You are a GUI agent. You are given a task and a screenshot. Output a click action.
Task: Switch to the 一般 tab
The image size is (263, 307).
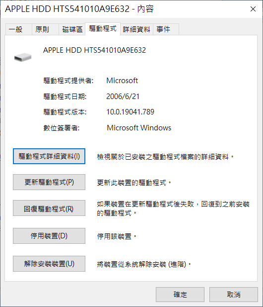tap(18, 29)
